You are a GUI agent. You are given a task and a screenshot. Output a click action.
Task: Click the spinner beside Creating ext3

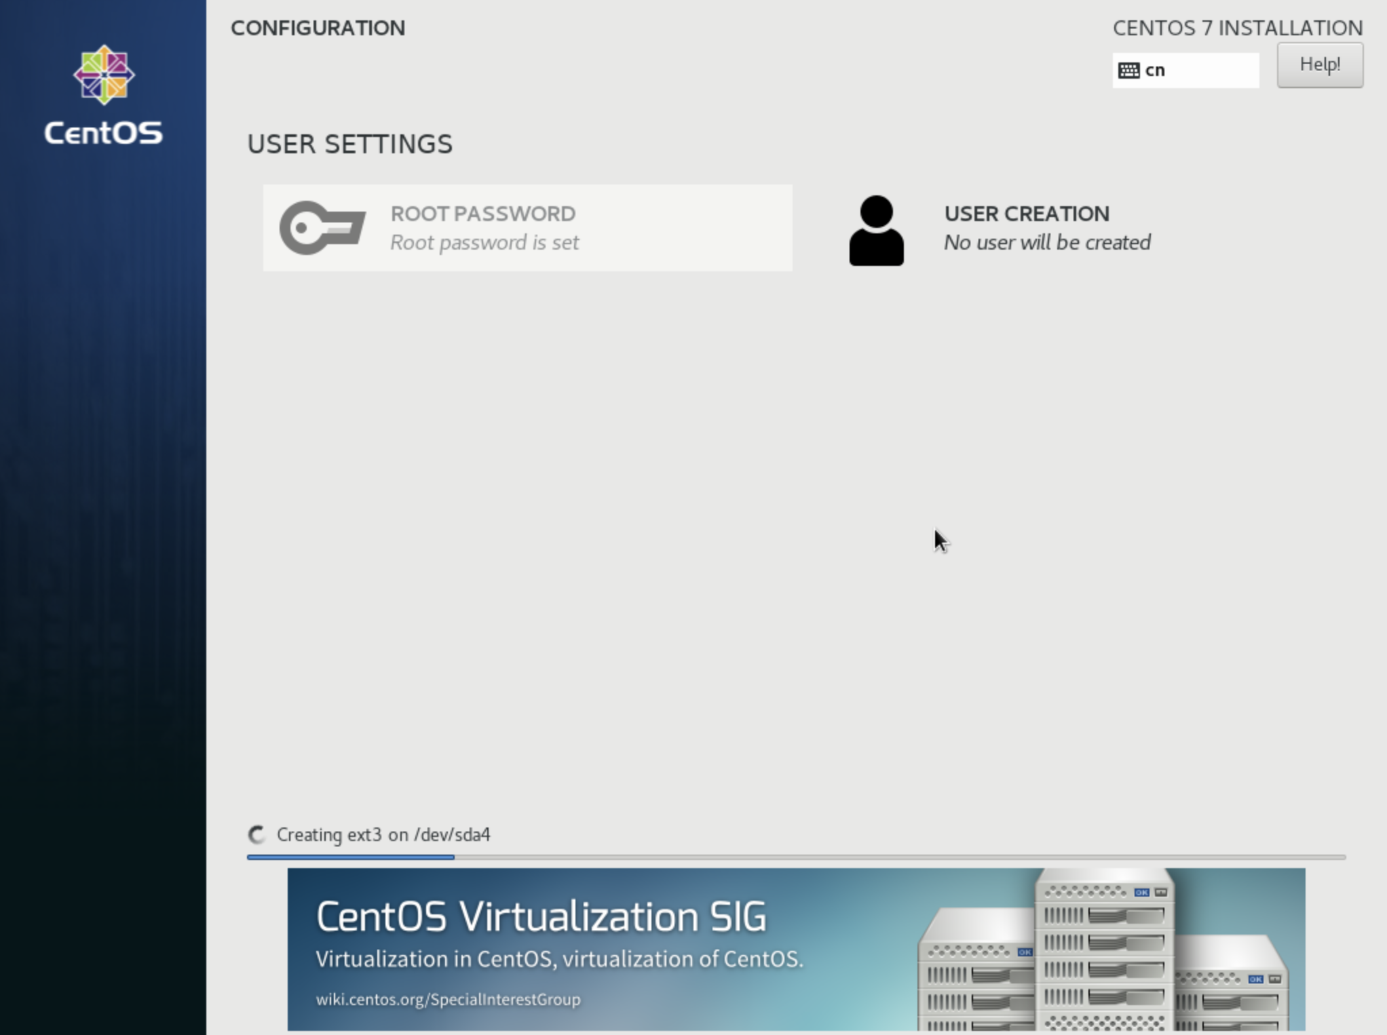[257, 835]
